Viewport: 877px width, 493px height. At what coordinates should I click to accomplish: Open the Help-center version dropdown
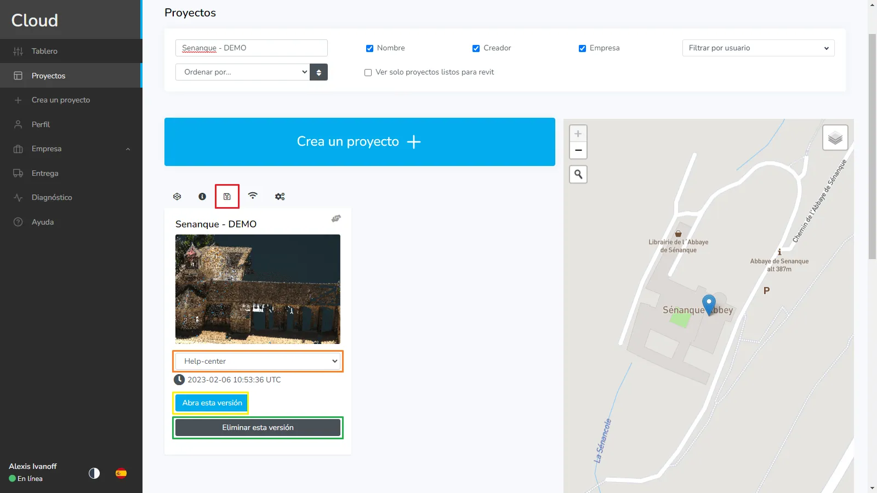tap(258, 362)
